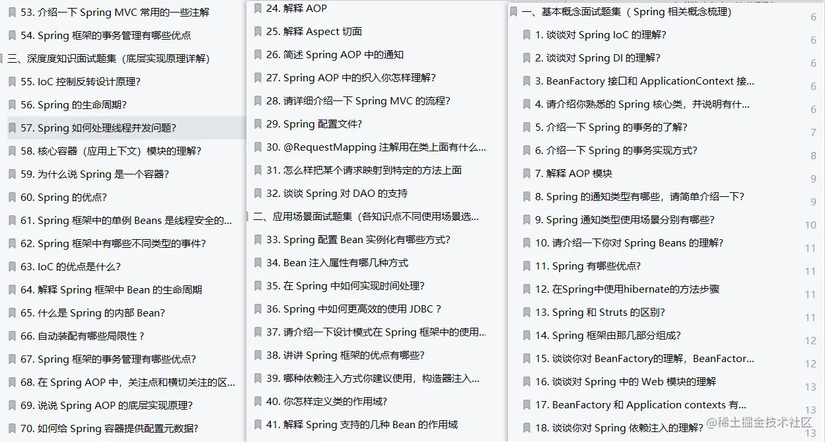
Task: Open 62. Spring 框架中有哪些不同类型的事件
Action: click(x=113, y=244)
